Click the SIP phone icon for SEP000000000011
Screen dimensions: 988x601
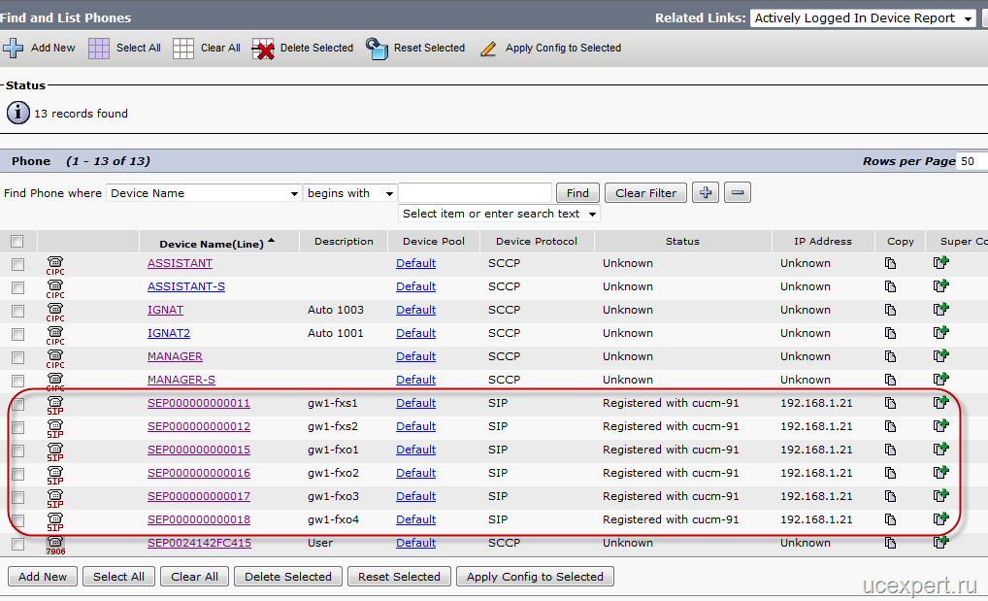pos(54,406)
